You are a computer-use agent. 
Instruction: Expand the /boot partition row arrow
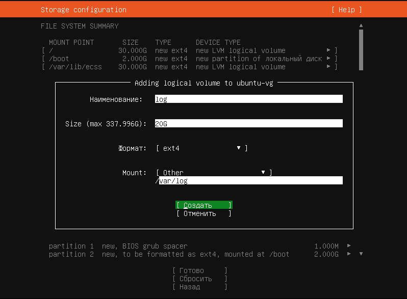coord(328,59)
